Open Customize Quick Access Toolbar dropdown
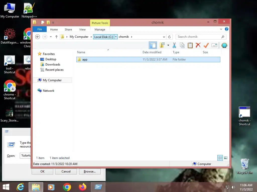The image size is (257, 192). pos(53,23)
